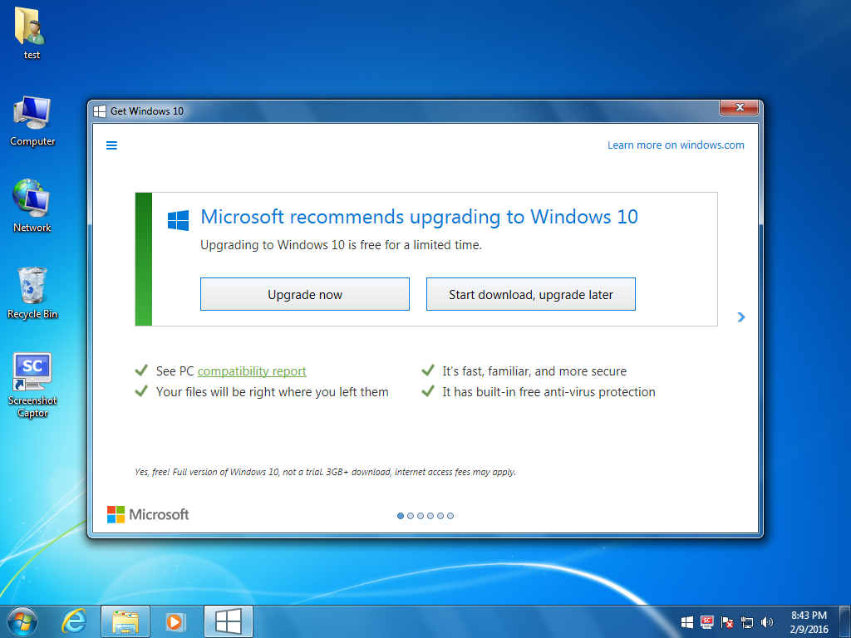This screenshot has height=638, width=851.
Task: Click 'Upgrading to Windows 10 is free' text
Action: [x=341, y=245]
